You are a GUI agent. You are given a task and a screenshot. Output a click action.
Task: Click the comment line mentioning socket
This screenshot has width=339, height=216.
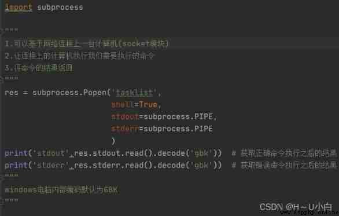[x=86, y=43]
